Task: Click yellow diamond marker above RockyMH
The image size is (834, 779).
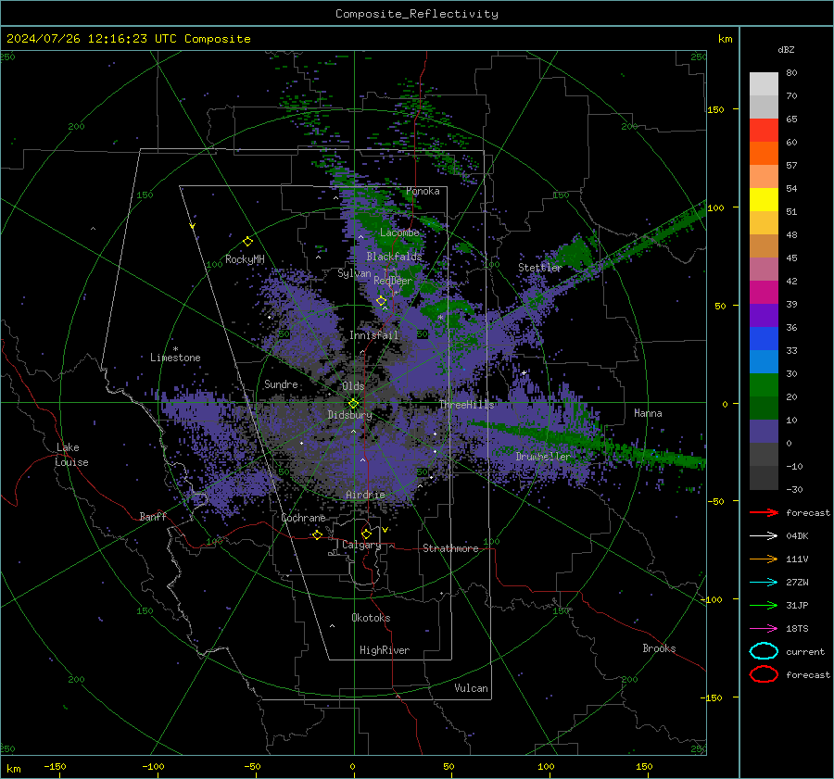Action: click(247, 242)
